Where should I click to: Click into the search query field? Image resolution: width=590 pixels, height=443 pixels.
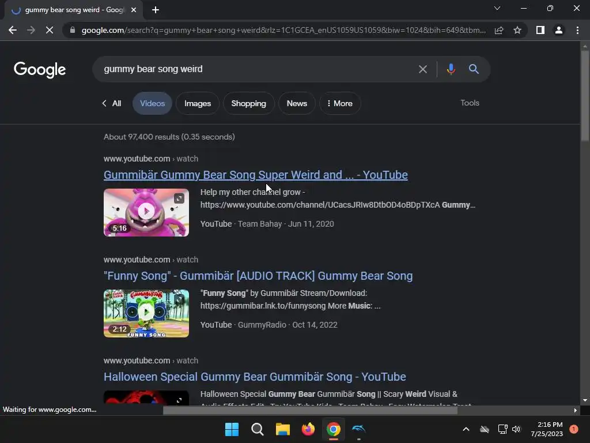click(256, 69)
